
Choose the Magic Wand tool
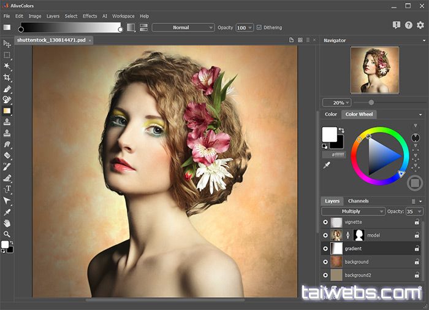tap(7, 66)
